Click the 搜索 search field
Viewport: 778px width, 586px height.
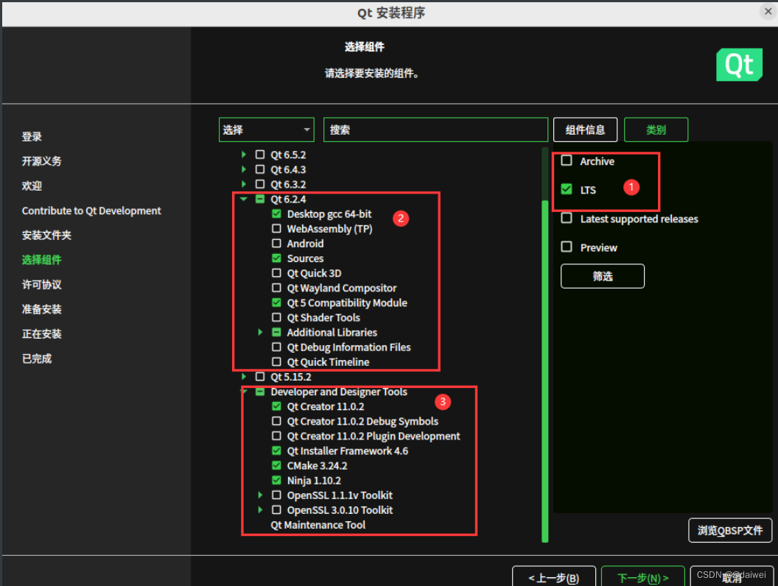pos(435,130)
